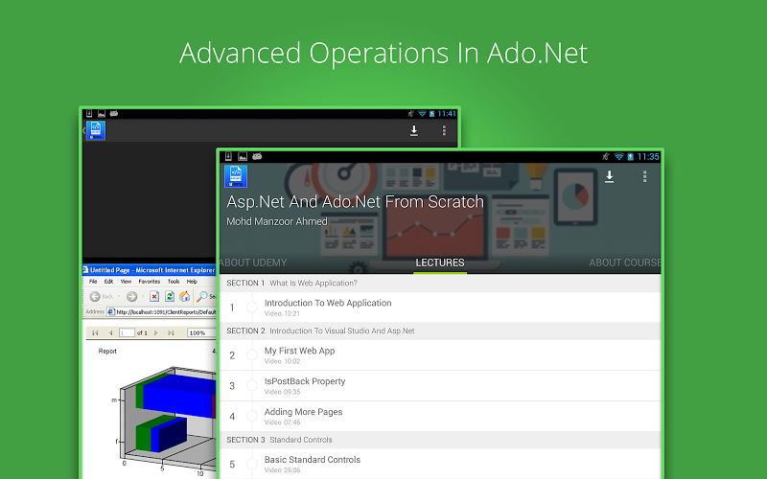
Task: Click the report page number field
Action: 127,332
